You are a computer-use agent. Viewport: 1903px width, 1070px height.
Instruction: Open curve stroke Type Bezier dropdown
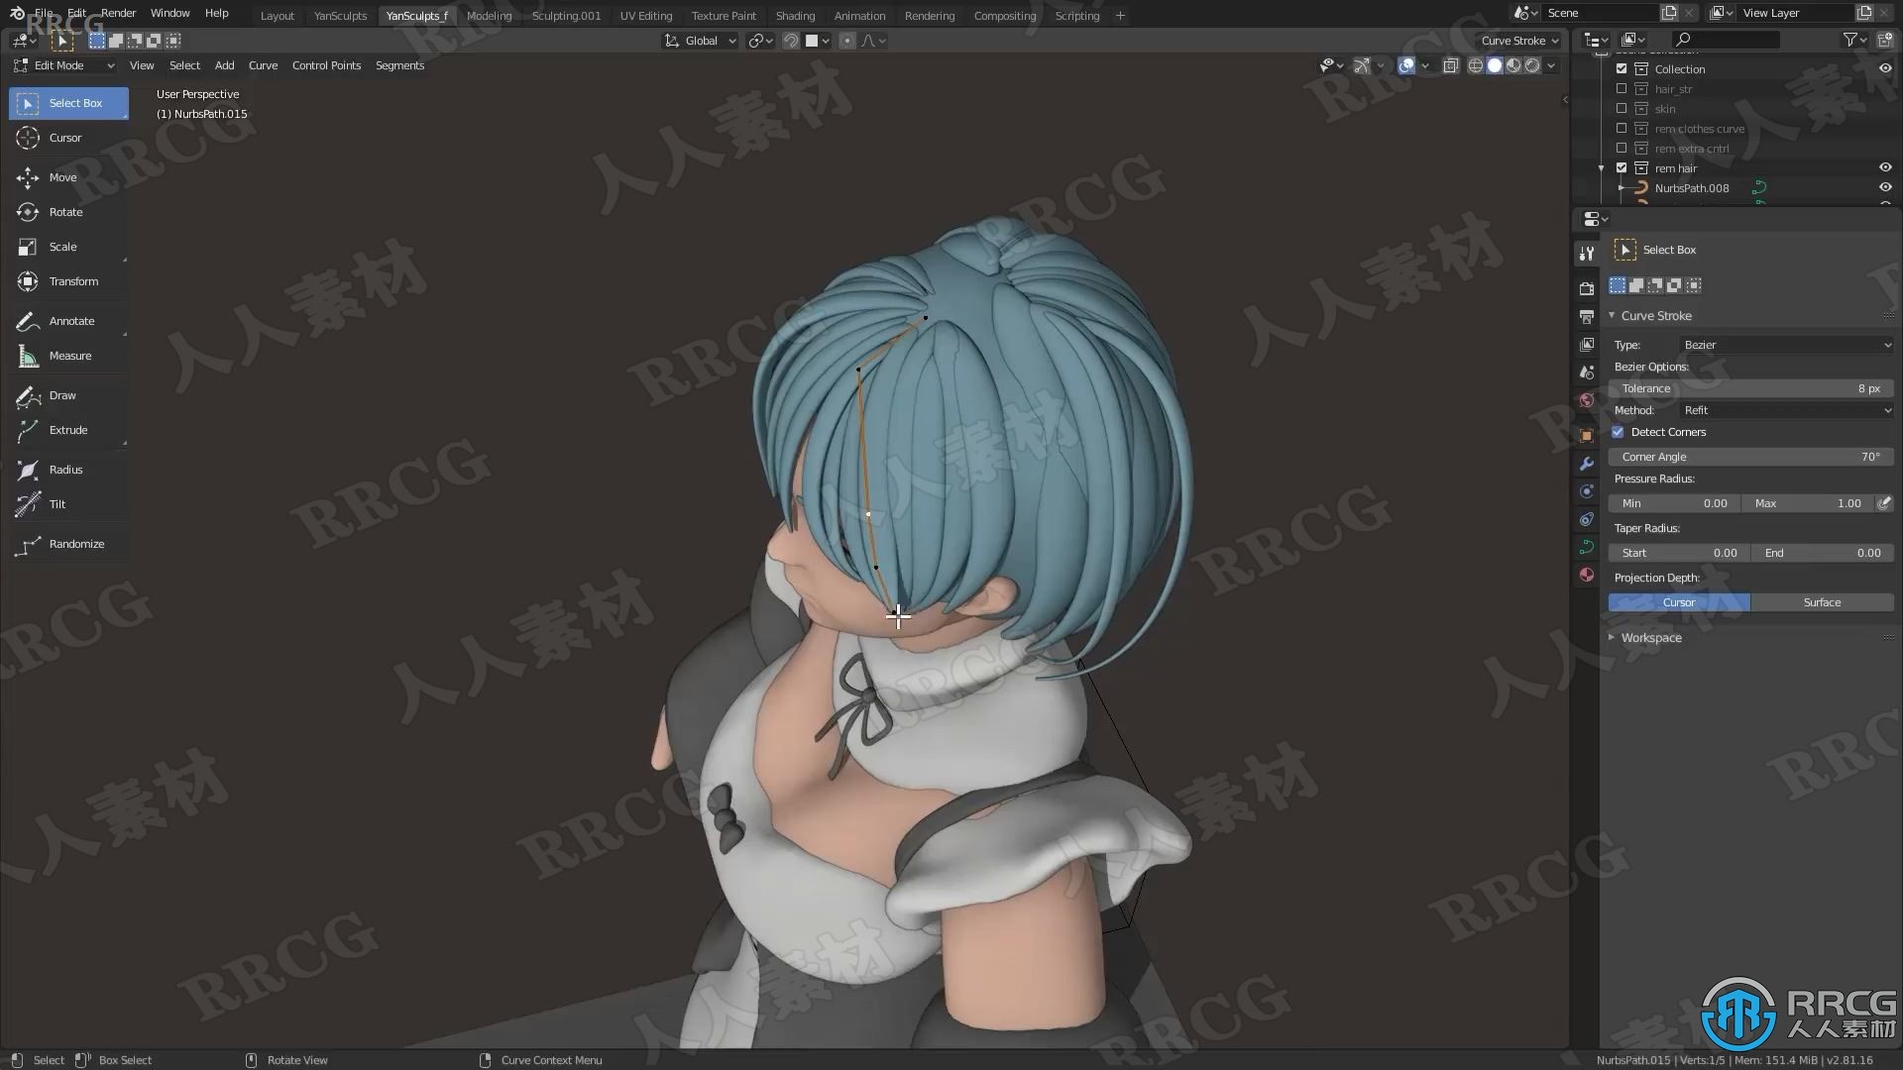[1787, 345]
